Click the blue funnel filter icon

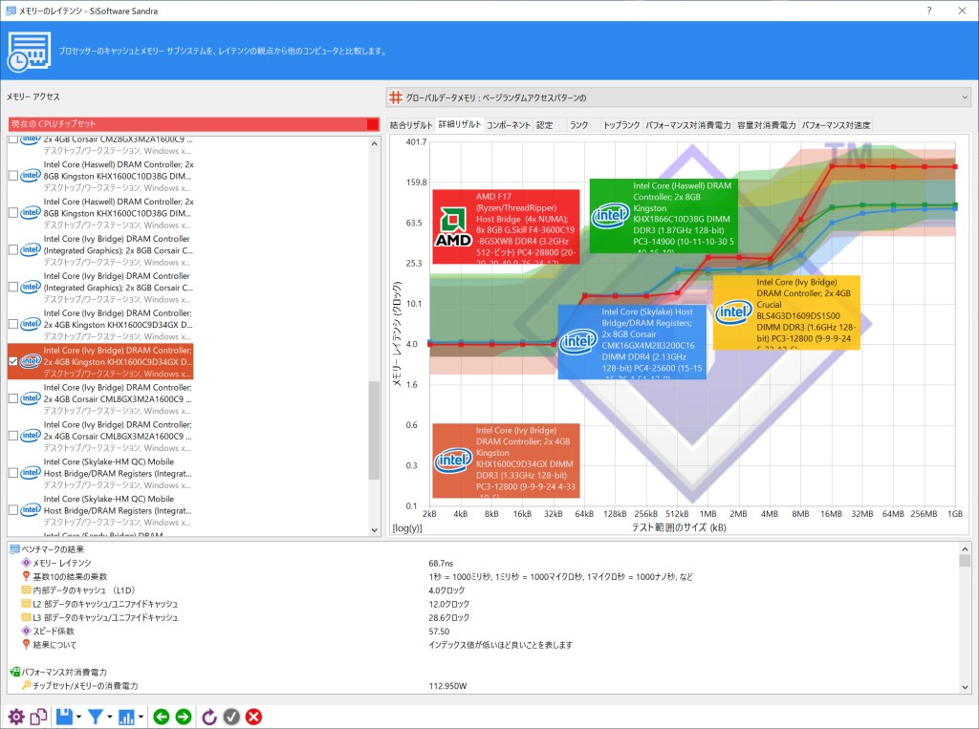click(x=95, y=717)
